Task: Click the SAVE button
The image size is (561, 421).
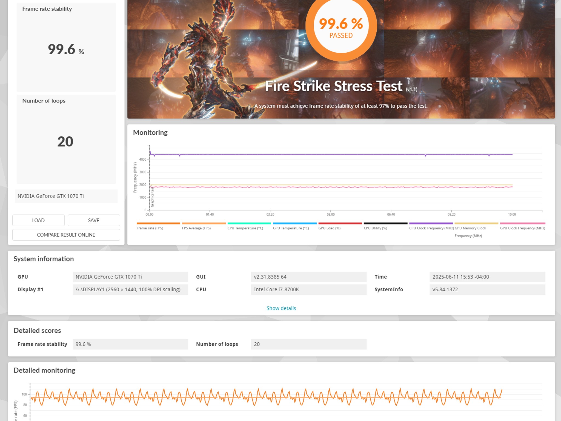Action: 94,220
